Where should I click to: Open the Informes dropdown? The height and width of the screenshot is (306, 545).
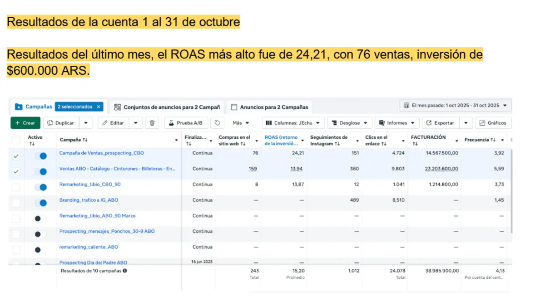pos(397,123)
